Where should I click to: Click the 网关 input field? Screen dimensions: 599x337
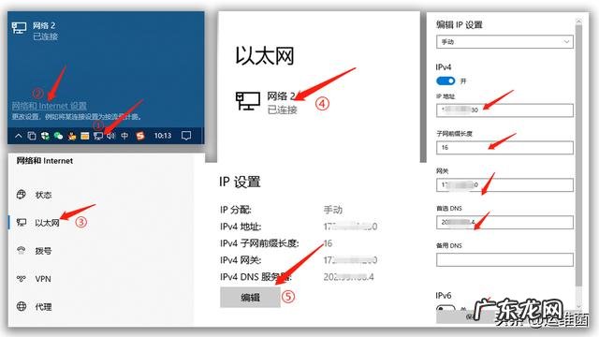point(504,185)
